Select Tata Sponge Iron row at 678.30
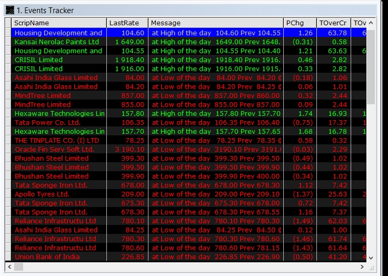The height and width of the screenshot is (276, 388). (x=188, y=212)
